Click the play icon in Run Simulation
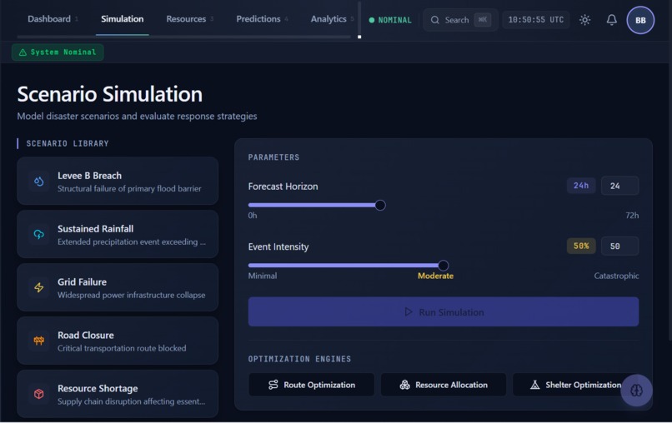The height and width of the screenshot is (423, 672). tap(409, 312)
